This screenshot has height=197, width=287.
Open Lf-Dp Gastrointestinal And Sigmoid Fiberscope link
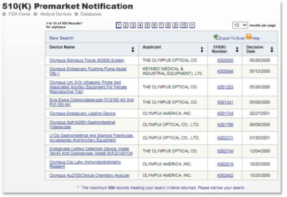click(x=91, y=138)
